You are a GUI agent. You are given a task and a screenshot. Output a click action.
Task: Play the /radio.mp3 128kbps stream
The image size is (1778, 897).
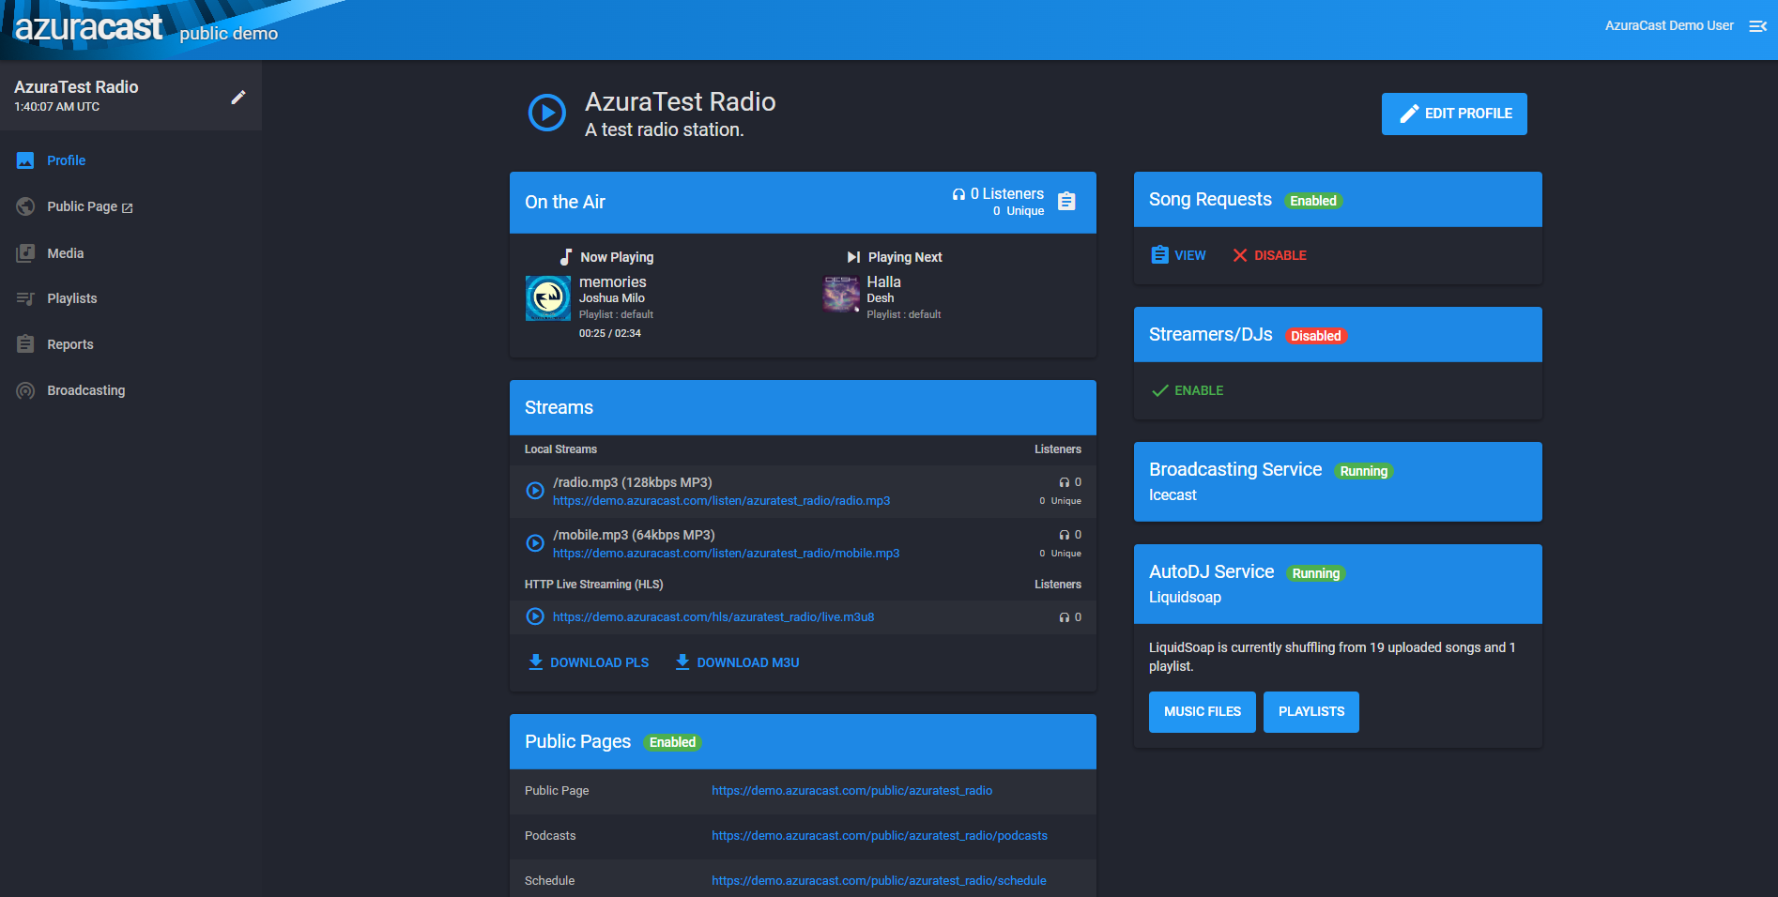535,491
